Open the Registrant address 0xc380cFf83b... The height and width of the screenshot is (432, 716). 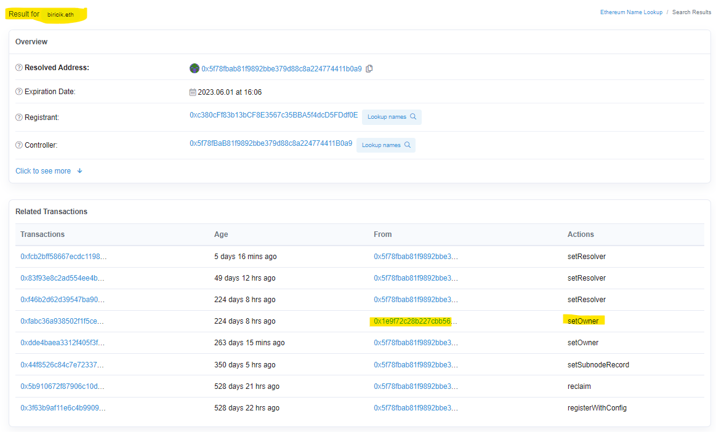[x=272, y=117]
